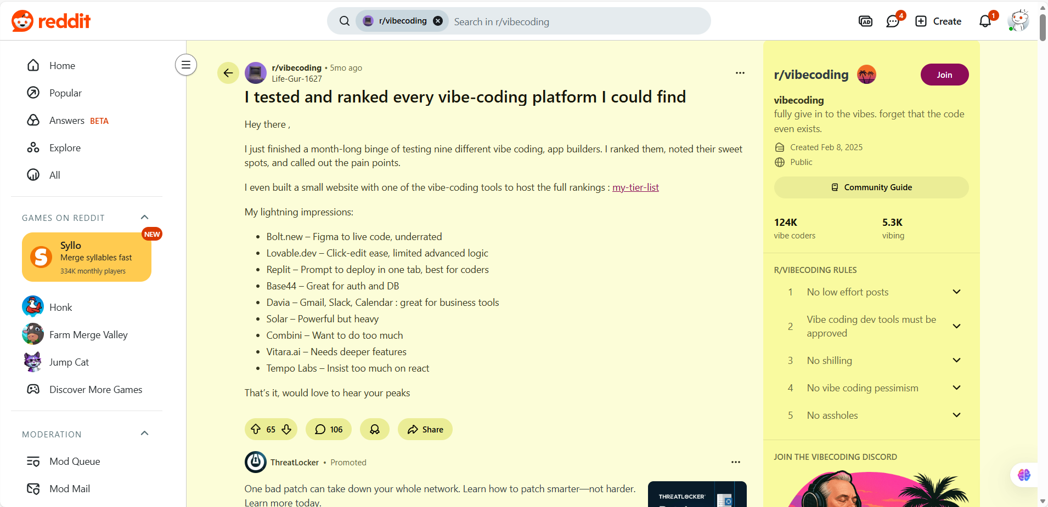Remove r/vibecoding search filter chip

pos(438,21)
